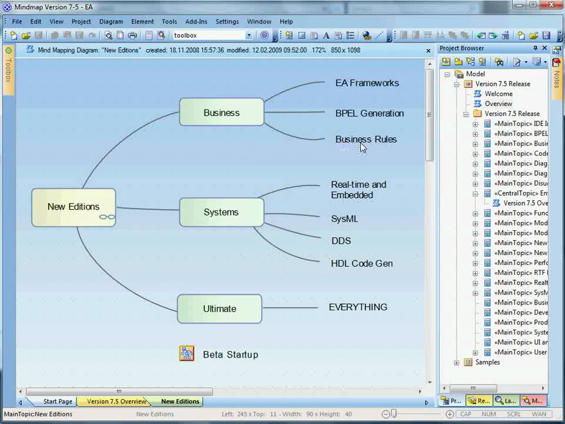Open the toolbox combo box dropdown
Image resolution: width=565 pixels, height=424 pixels.
tap(248, 35)
